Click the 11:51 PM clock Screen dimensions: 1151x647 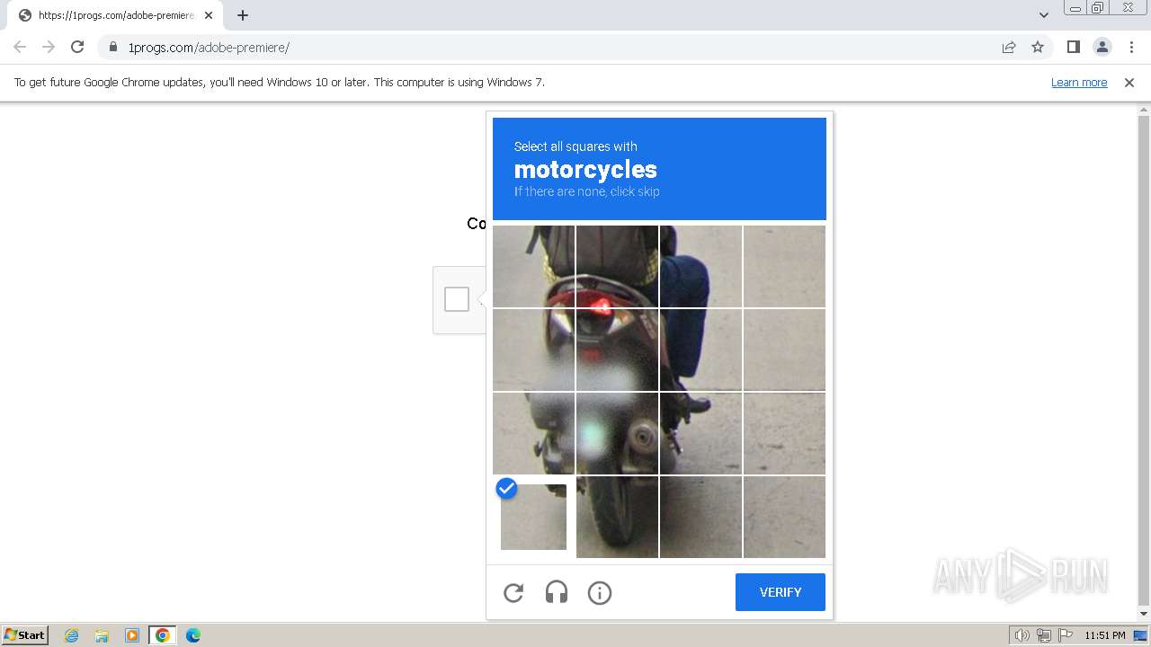click(1104, 635)
